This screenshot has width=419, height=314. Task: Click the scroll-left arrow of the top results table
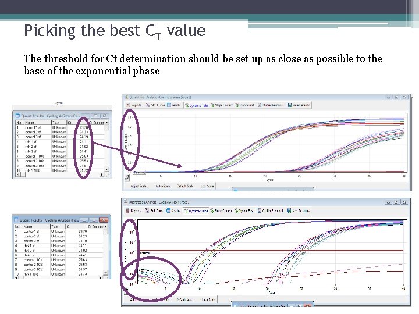17,174
